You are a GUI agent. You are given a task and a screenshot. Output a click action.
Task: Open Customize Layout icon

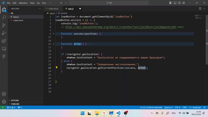[x=183, y=3]
